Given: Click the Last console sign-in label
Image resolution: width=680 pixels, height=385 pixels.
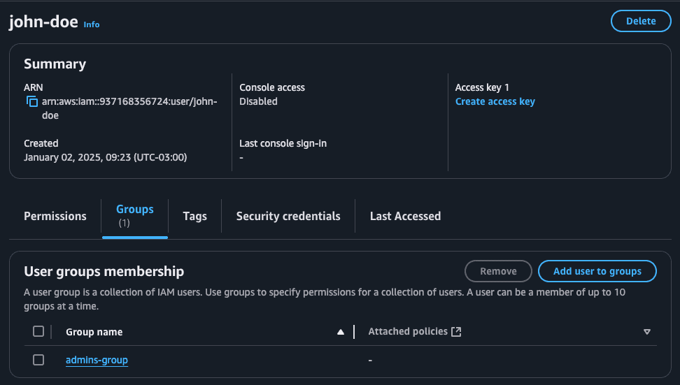Looking at the screenshot, I should 283,143.
